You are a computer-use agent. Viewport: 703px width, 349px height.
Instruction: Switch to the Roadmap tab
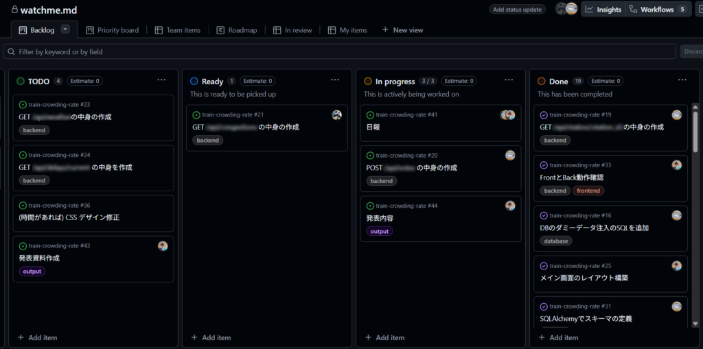pyautogui.click(x=237, y=30)
